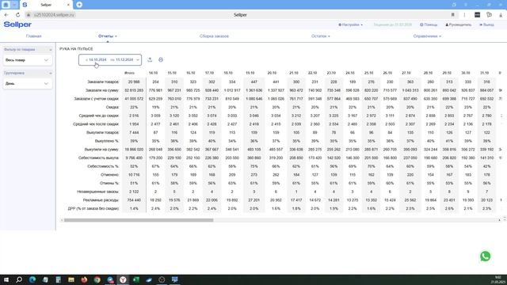Click the Средний чек до скидки label
507x285 pixels.
pyautogui.click(x=99, y=116)
